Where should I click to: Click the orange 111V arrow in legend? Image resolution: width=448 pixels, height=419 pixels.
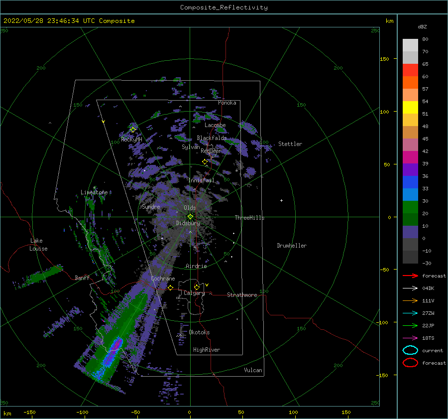point(410,300)
